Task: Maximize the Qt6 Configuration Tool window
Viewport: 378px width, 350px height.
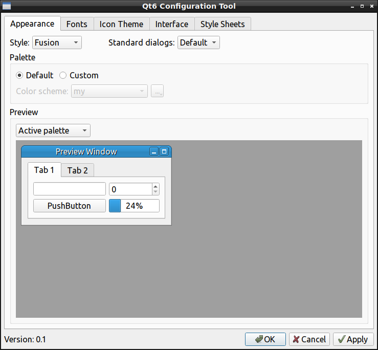Action: 362,6
